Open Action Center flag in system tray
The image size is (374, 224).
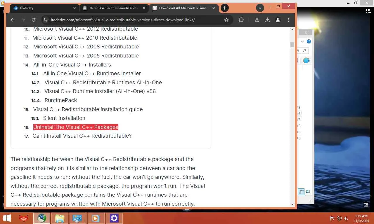coord(332,218)
